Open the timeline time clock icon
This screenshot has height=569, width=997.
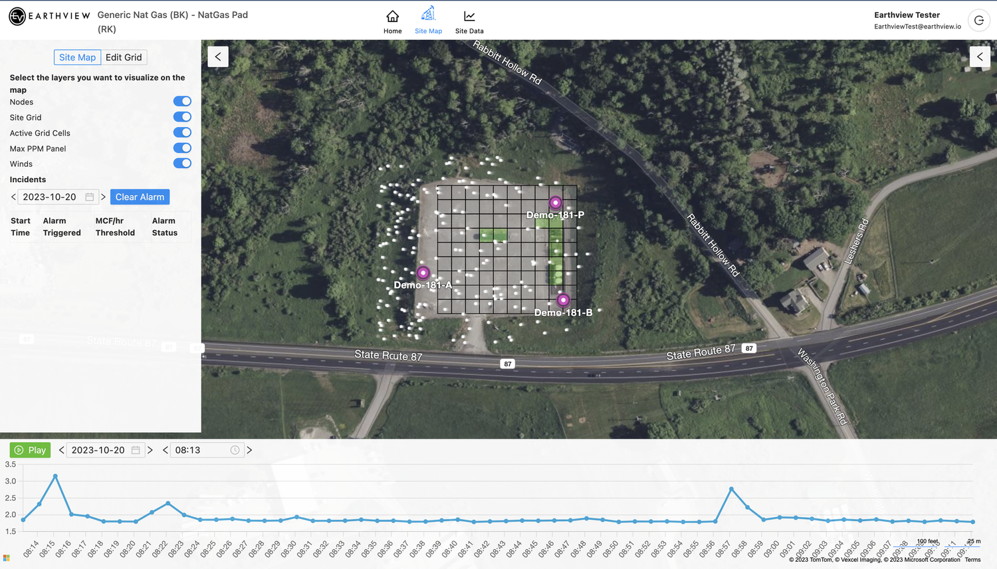coord(235,450)
